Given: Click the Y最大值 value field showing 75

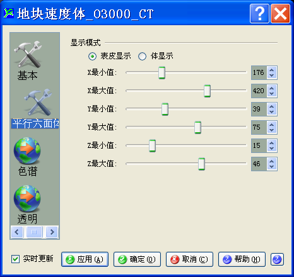Looking at the screenshot, I should [x=259, y=127].
